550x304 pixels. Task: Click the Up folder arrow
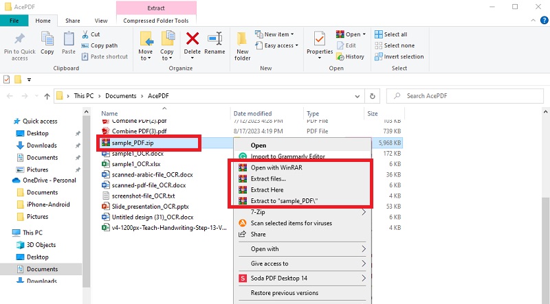click(x=47, y=96)
